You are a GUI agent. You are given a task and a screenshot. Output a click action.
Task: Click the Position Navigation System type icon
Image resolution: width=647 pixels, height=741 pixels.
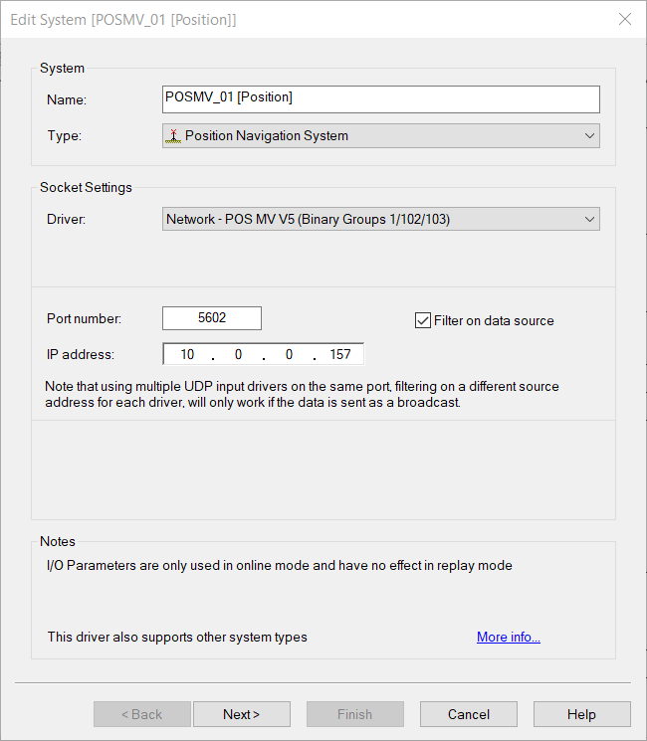[174, 135]
